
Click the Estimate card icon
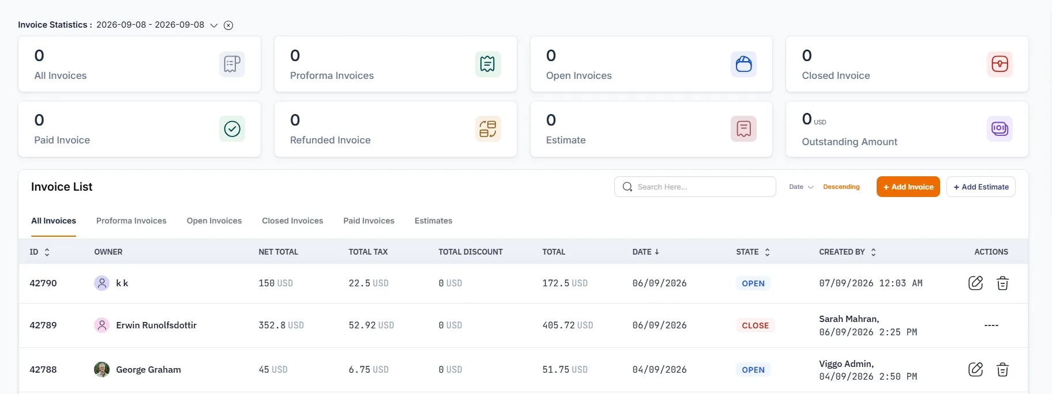[x=744, y=128]
